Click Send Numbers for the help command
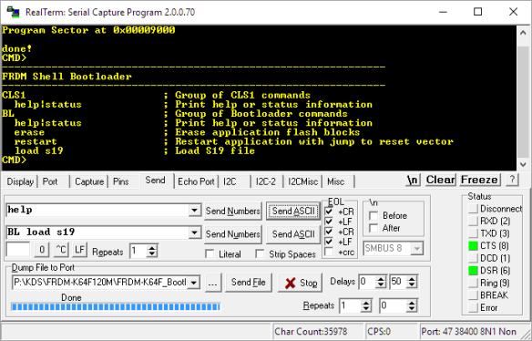532x341 pixels. pyautogui.click(x=233, y=212)
